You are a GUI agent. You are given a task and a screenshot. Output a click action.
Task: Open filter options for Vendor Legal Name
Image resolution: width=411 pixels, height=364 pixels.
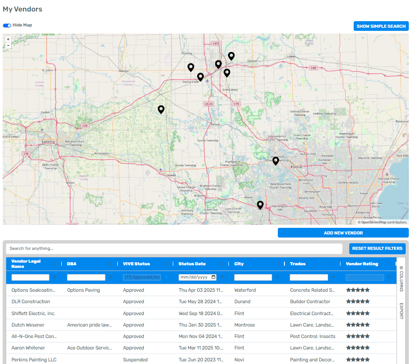pyautogui.click(x=55, y=277)
